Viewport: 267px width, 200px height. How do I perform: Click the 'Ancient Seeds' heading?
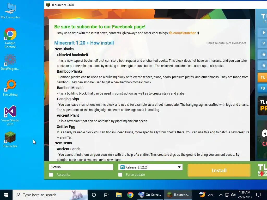[x=69, y=149]
